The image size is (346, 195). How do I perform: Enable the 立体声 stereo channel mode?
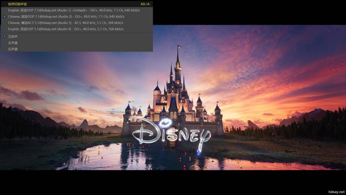pyautogui.click(x=77, y=37)
